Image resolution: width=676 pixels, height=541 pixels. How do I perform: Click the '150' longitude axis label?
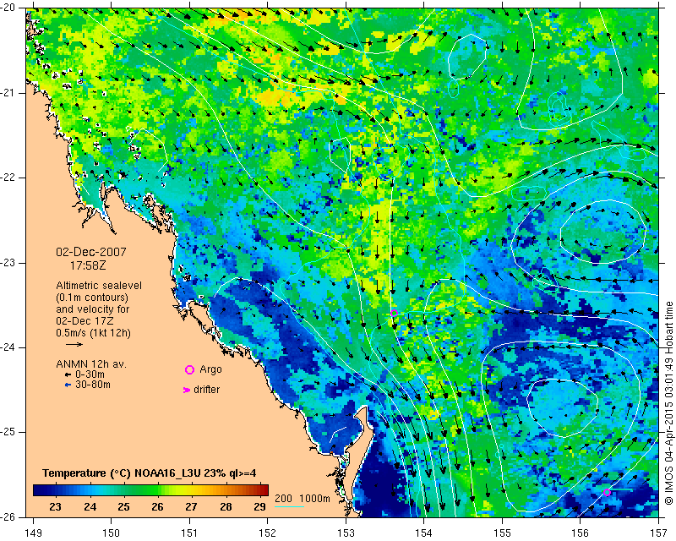pos(112,533)
